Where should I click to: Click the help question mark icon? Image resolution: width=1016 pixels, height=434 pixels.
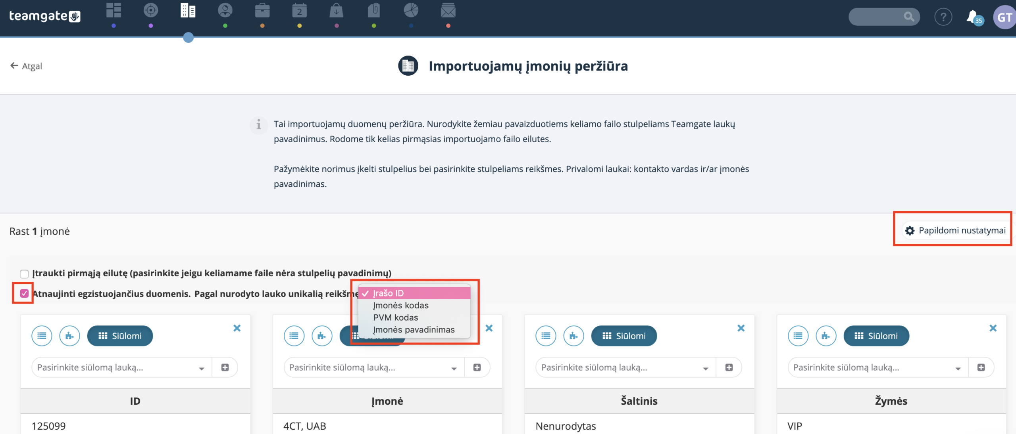943,17
